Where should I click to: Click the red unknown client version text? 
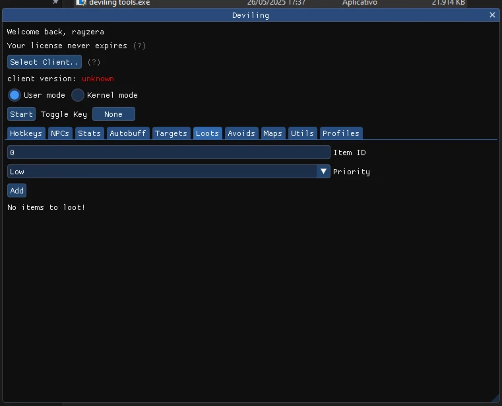coord(98,79)
